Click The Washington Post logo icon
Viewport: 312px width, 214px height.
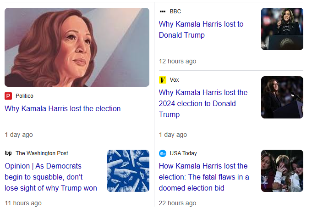[8, 153]
